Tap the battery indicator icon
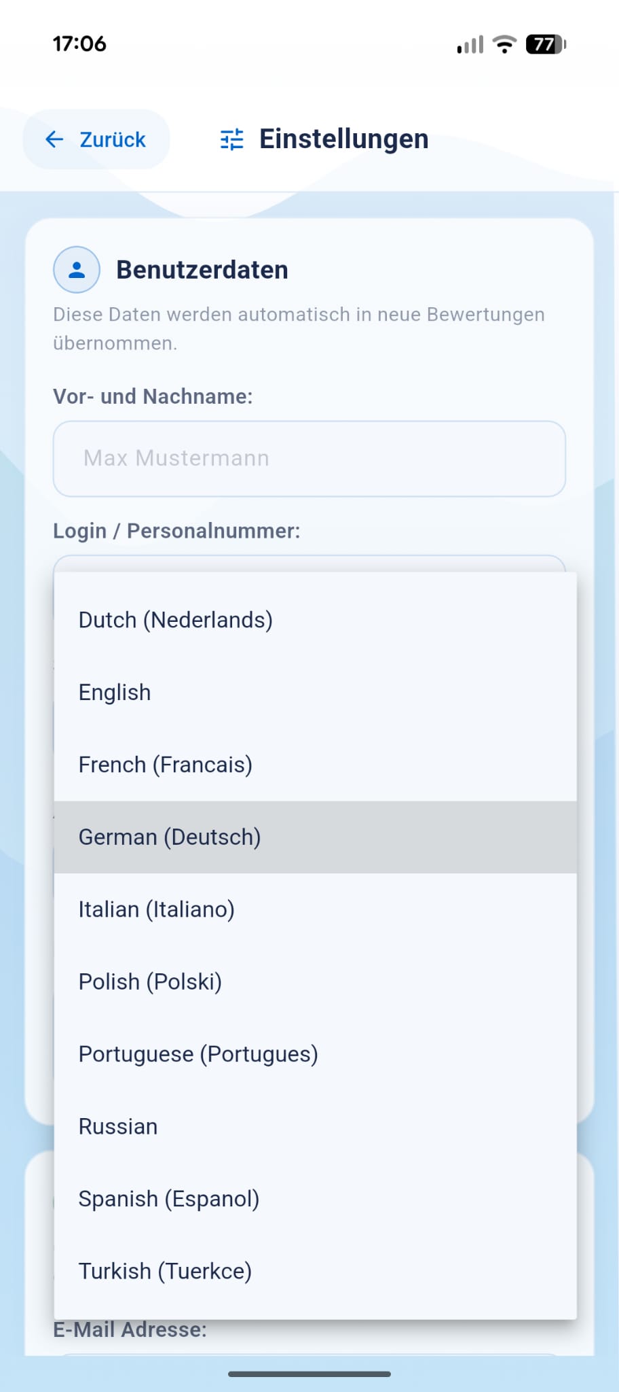 (546, 44)
